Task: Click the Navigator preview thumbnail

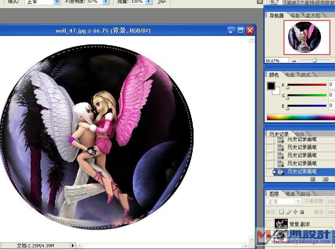Action: (307, 38)
